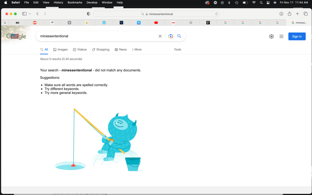Click the Search by image camera icon
Screen dimensions: 312x195
[171, 36]
